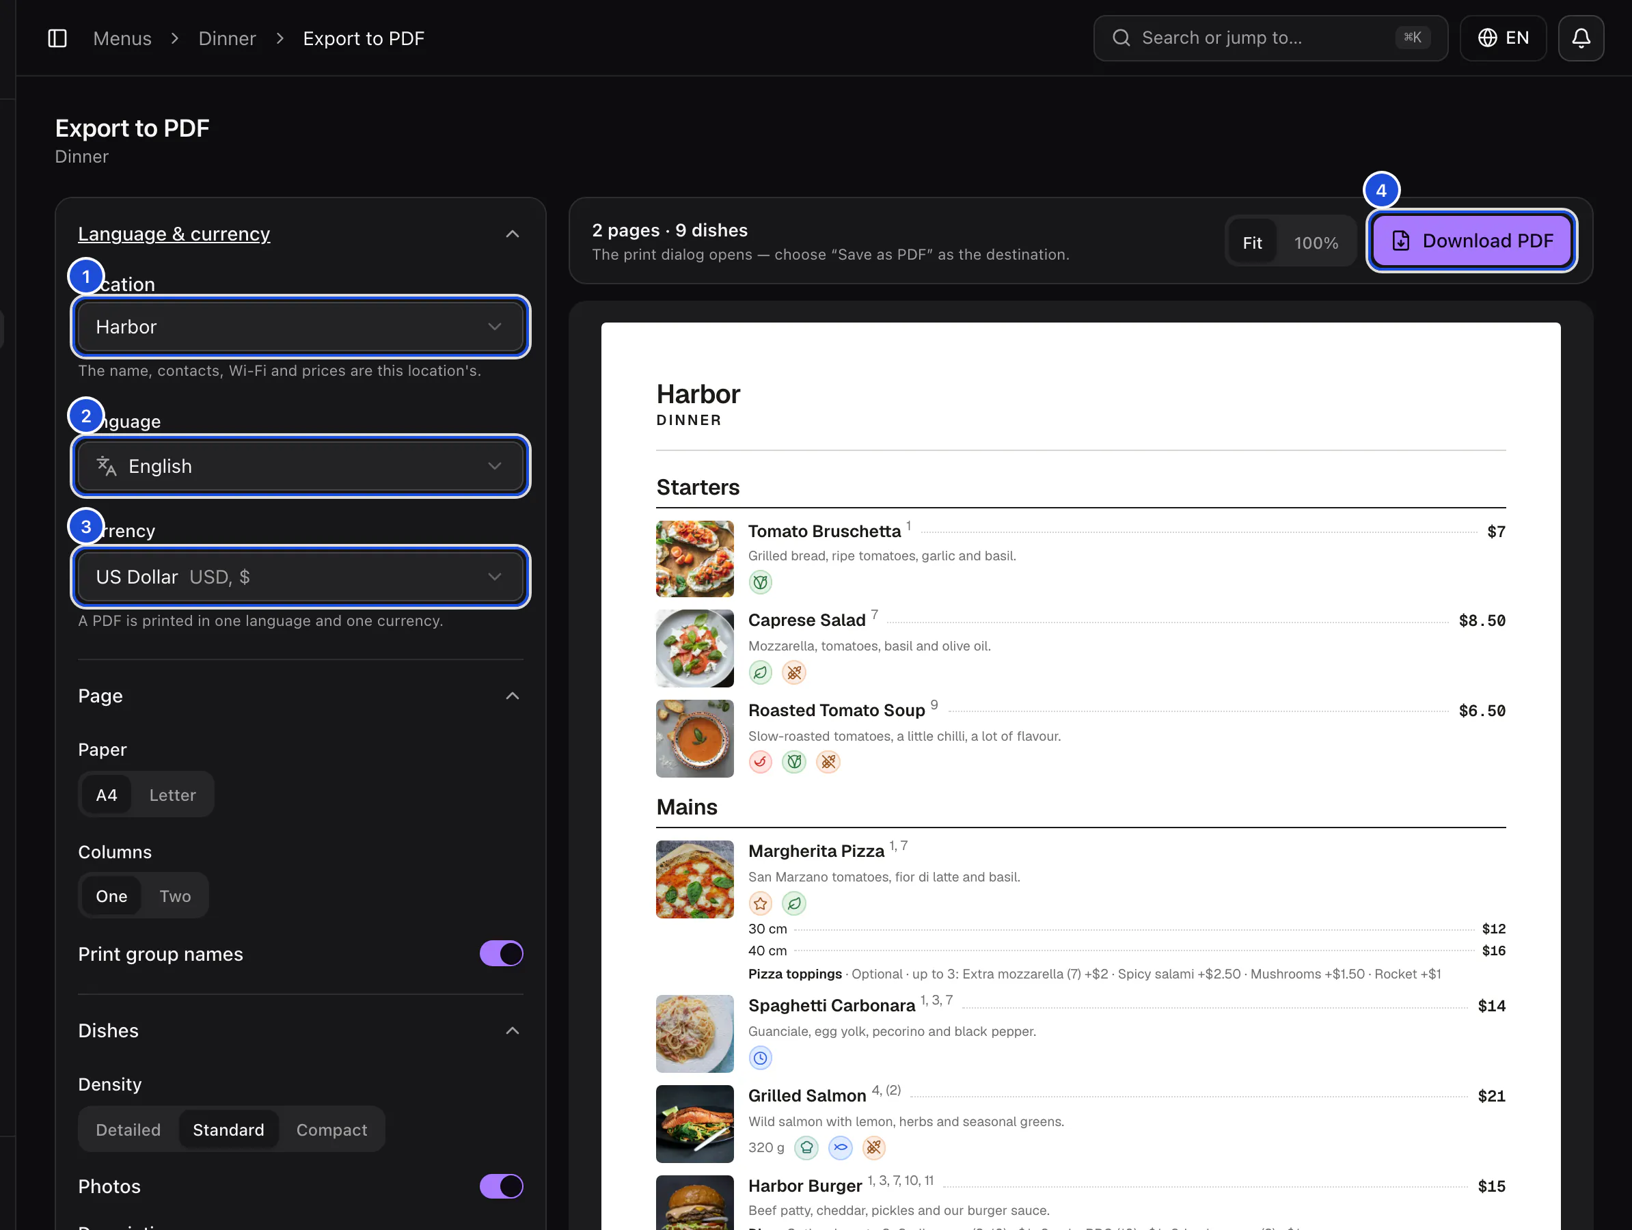Turn off the Photos toggle

pos(501,1186)
